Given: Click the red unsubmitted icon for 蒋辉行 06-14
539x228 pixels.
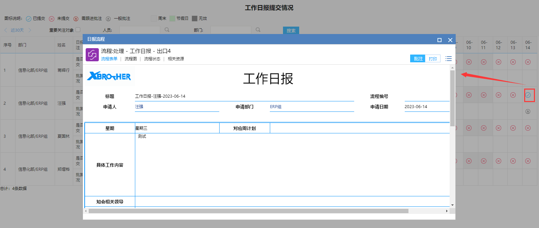Looking at the screenshot, I should (x=528, y=62).
